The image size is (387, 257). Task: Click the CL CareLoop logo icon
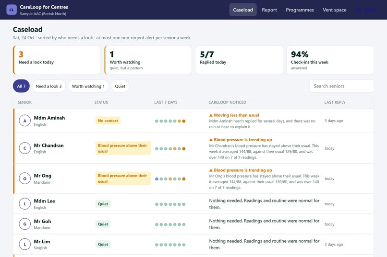(x=12, y=10)
